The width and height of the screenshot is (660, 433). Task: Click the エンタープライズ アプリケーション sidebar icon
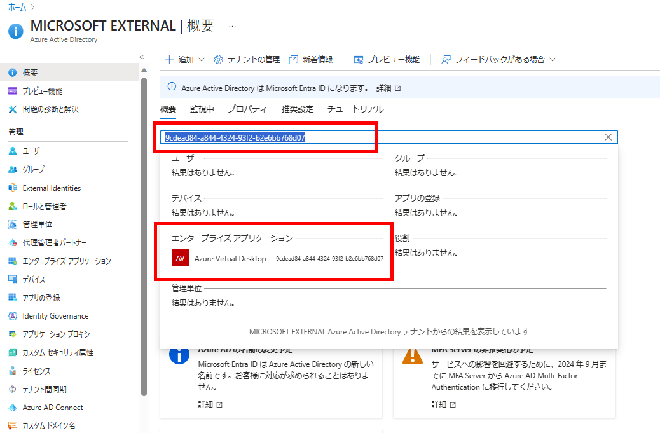[x=13, y=261]
